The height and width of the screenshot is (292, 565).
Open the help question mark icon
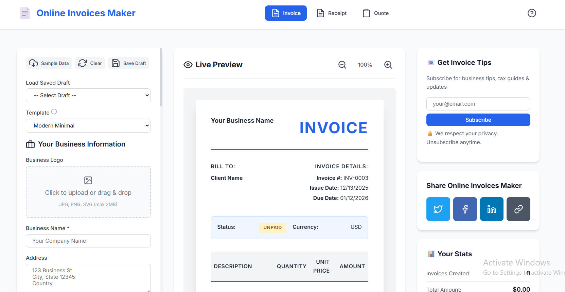(532, 13)
